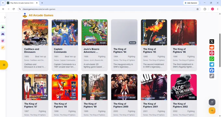The width and height of the screenshot is (221, 117).
Task: Open the joystick icon in the left sidebar
Action: [x=3, y=27]
